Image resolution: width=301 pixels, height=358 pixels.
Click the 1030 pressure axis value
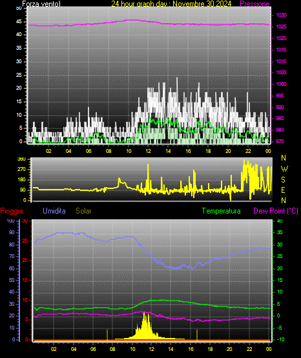coord(281,15)
